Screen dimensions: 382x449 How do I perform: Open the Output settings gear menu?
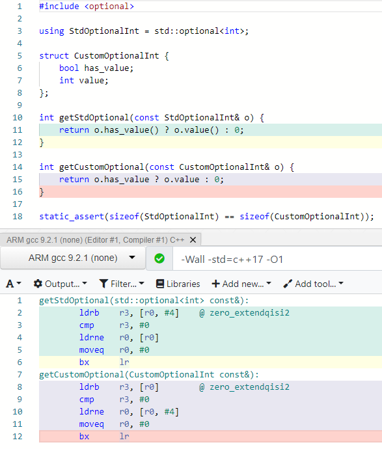click(x=60, y=284)
